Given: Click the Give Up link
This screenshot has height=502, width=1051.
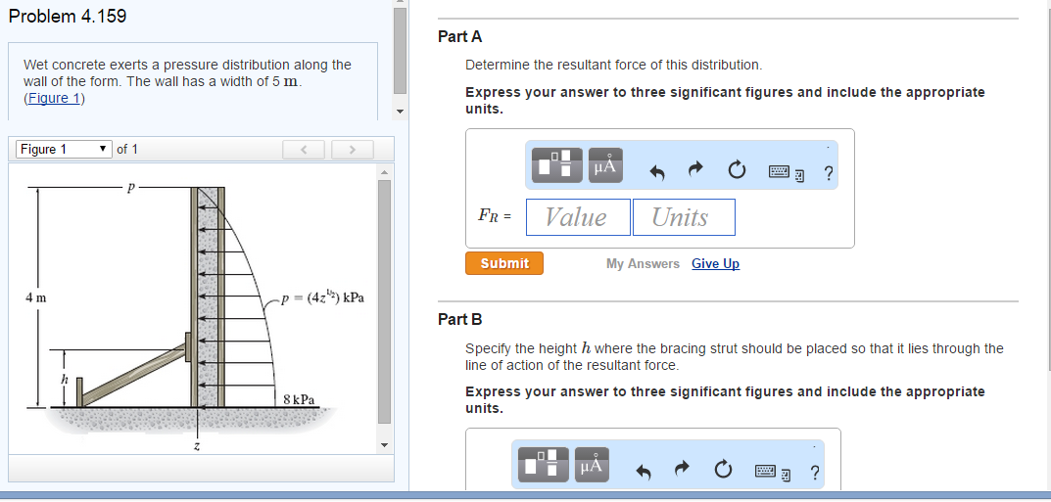Looking at the screenshot, I should tap(716, 263).
